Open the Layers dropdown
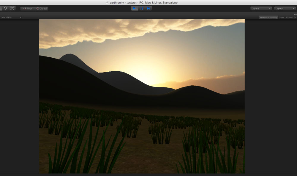Viewport: 297px width, 176px height. pyautogui.click(x=261, y=9)
